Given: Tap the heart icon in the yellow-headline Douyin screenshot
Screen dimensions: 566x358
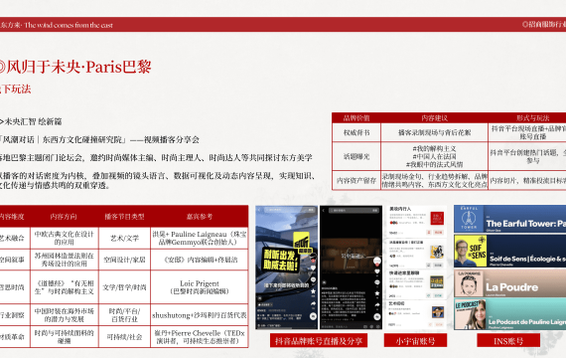Looking at the screenshot, I should [x=313, y=268].
